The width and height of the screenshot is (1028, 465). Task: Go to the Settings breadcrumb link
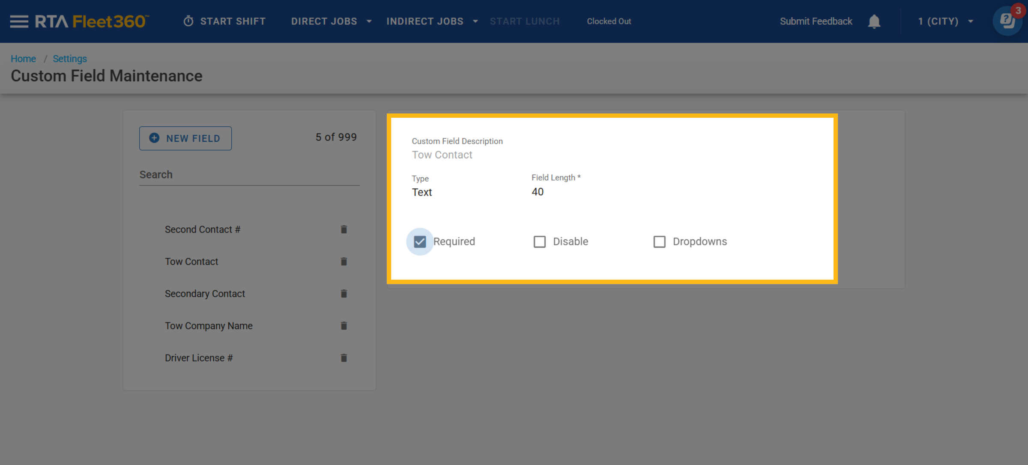[69, 59]
